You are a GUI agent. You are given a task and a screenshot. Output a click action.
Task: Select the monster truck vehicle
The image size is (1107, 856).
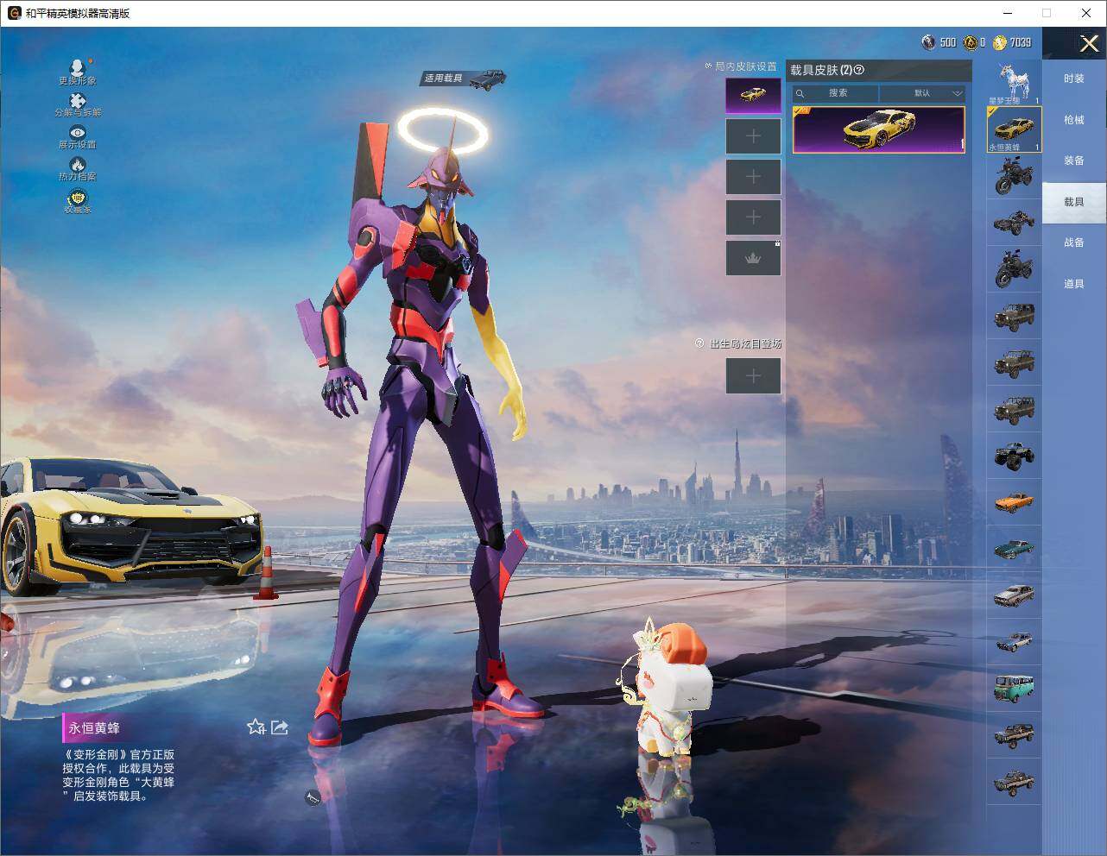pos(1015,456)
